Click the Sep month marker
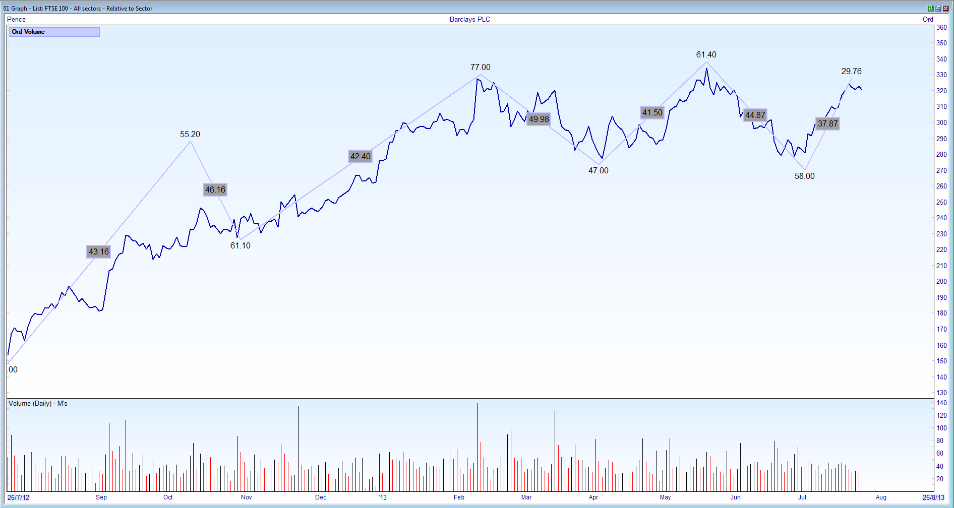Screen dimensions: 954x508 click(x=101, y=497)
